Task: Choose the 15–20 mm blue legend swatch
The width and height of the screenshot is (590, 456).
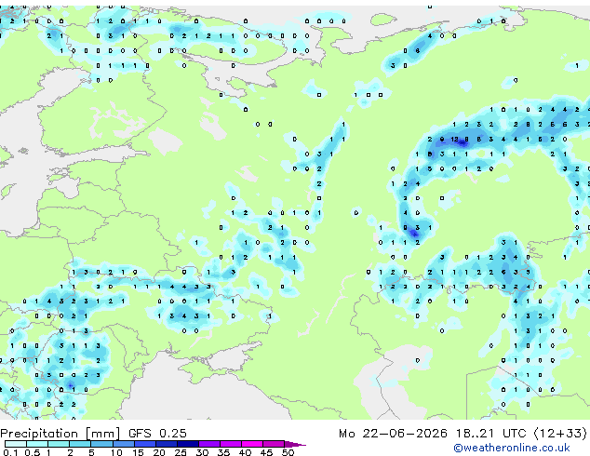Action: (144, 444)
